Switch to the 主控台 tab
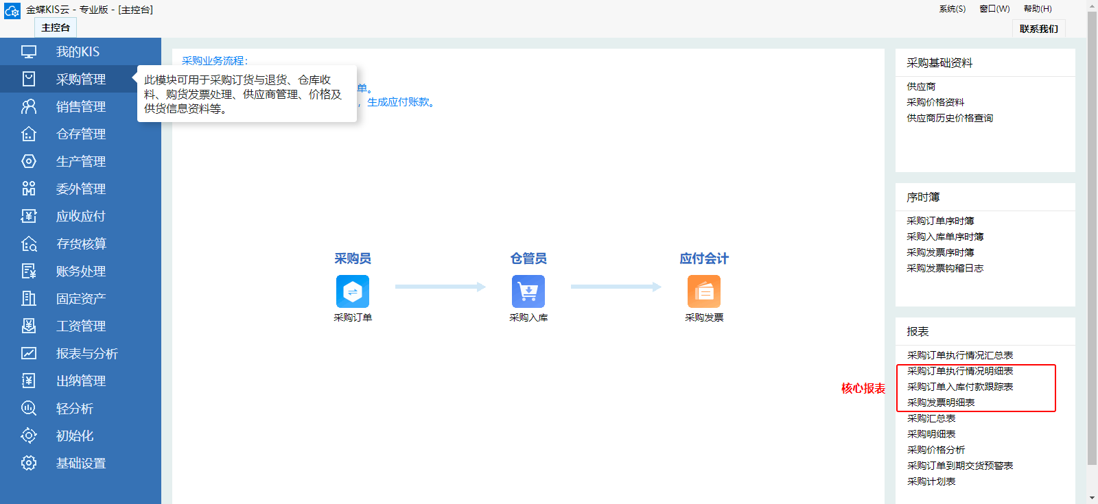1098x504 pixels. (56, 27)
